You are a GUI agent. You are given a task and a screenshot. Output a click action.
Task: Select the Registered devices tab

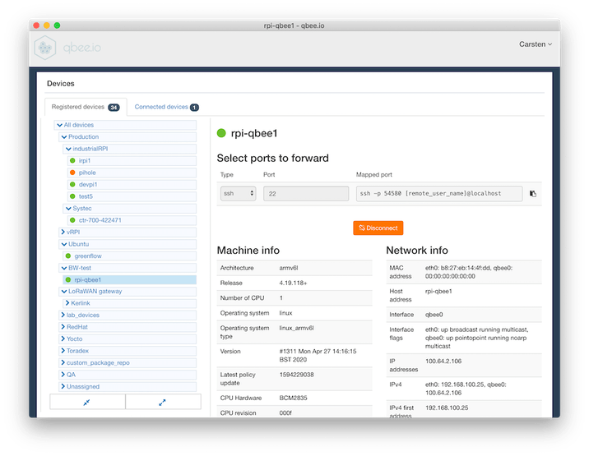pos(86,107)
